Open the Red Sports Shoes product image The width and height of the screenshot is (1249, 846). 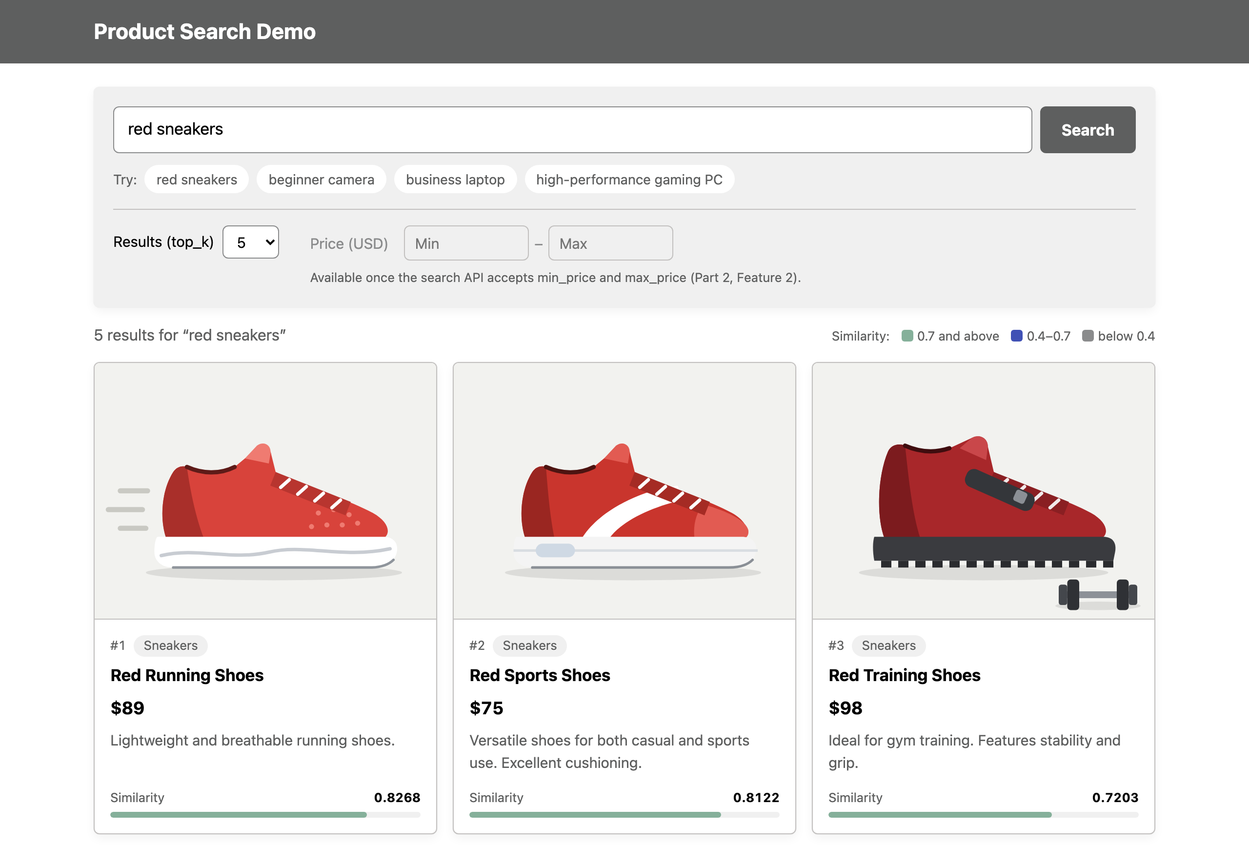pos(624,491)
